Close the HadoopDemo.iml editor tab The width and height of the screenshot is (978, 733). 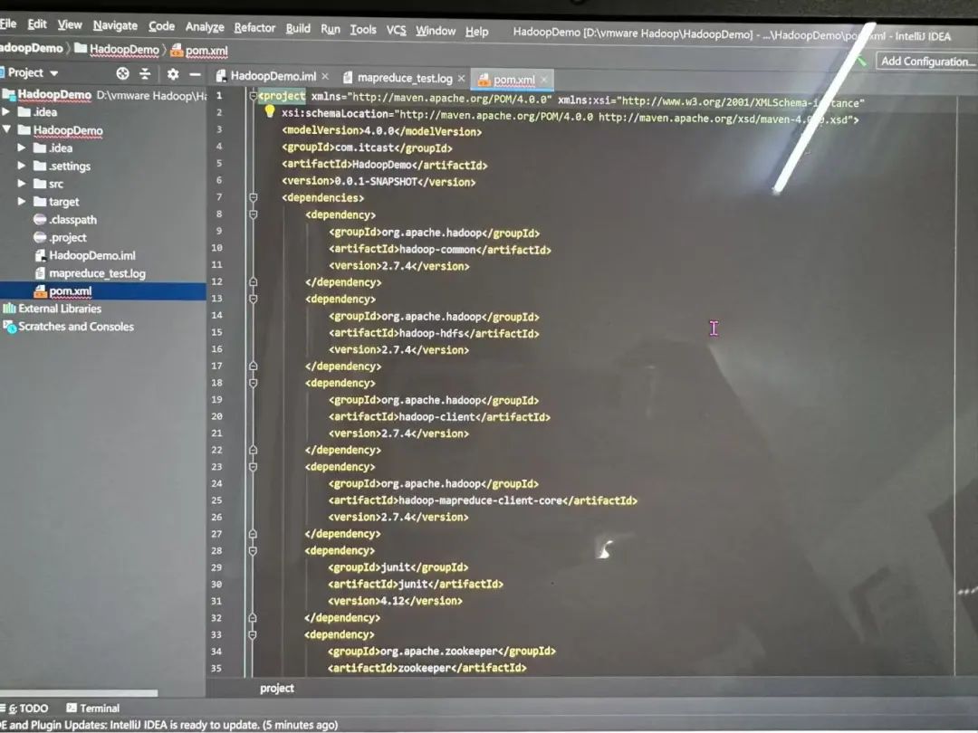pos(325,77)
